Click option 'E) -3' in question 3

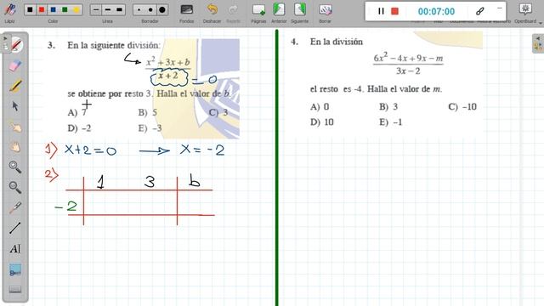pos(150,128)
